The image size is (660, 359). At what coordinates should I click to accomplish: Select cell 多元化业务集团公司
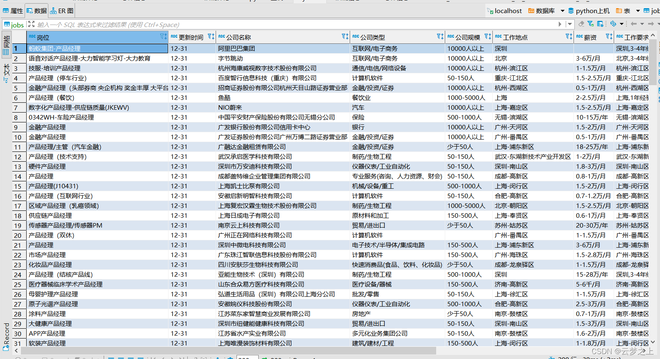click(398, 334)
